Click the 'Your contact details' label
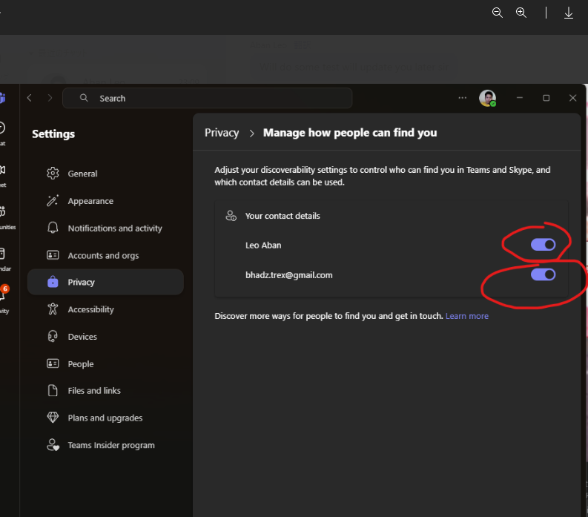 tap(283, 216)
